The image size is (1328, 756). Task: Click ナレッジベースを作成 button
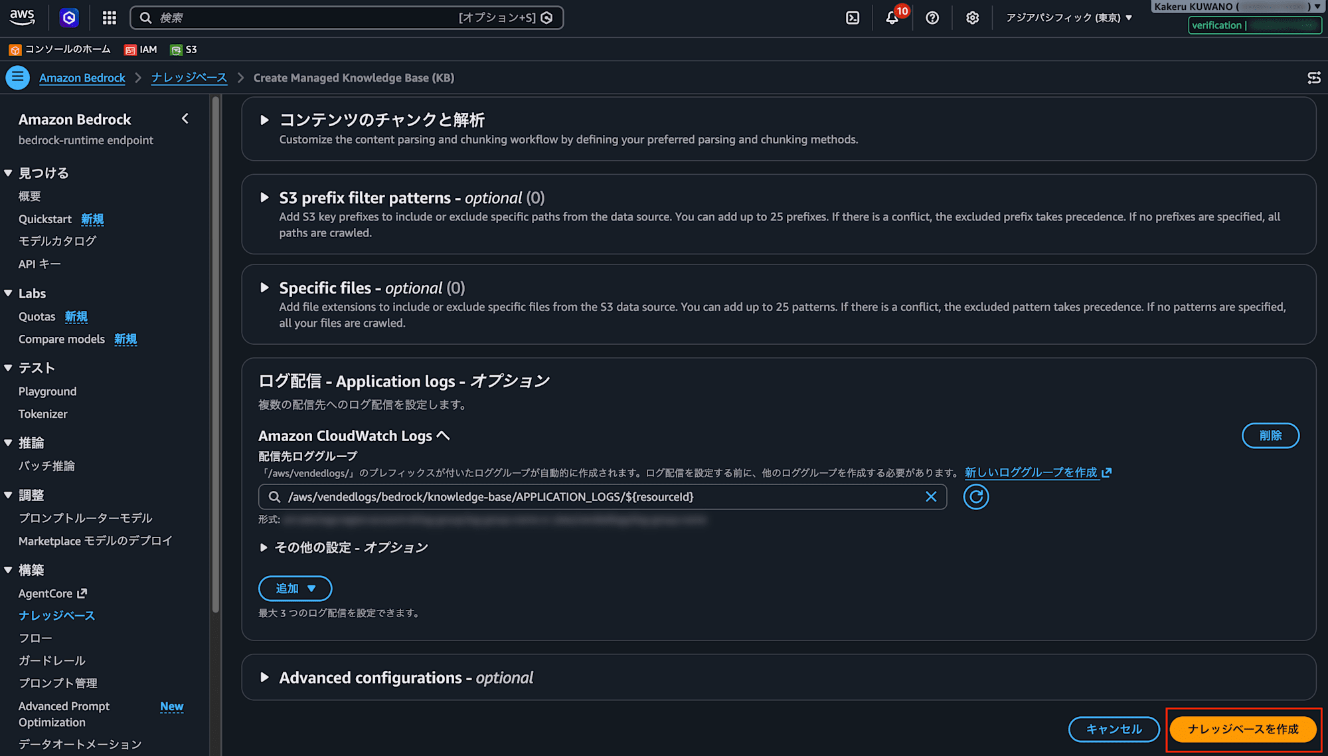tap(1243, 729)
